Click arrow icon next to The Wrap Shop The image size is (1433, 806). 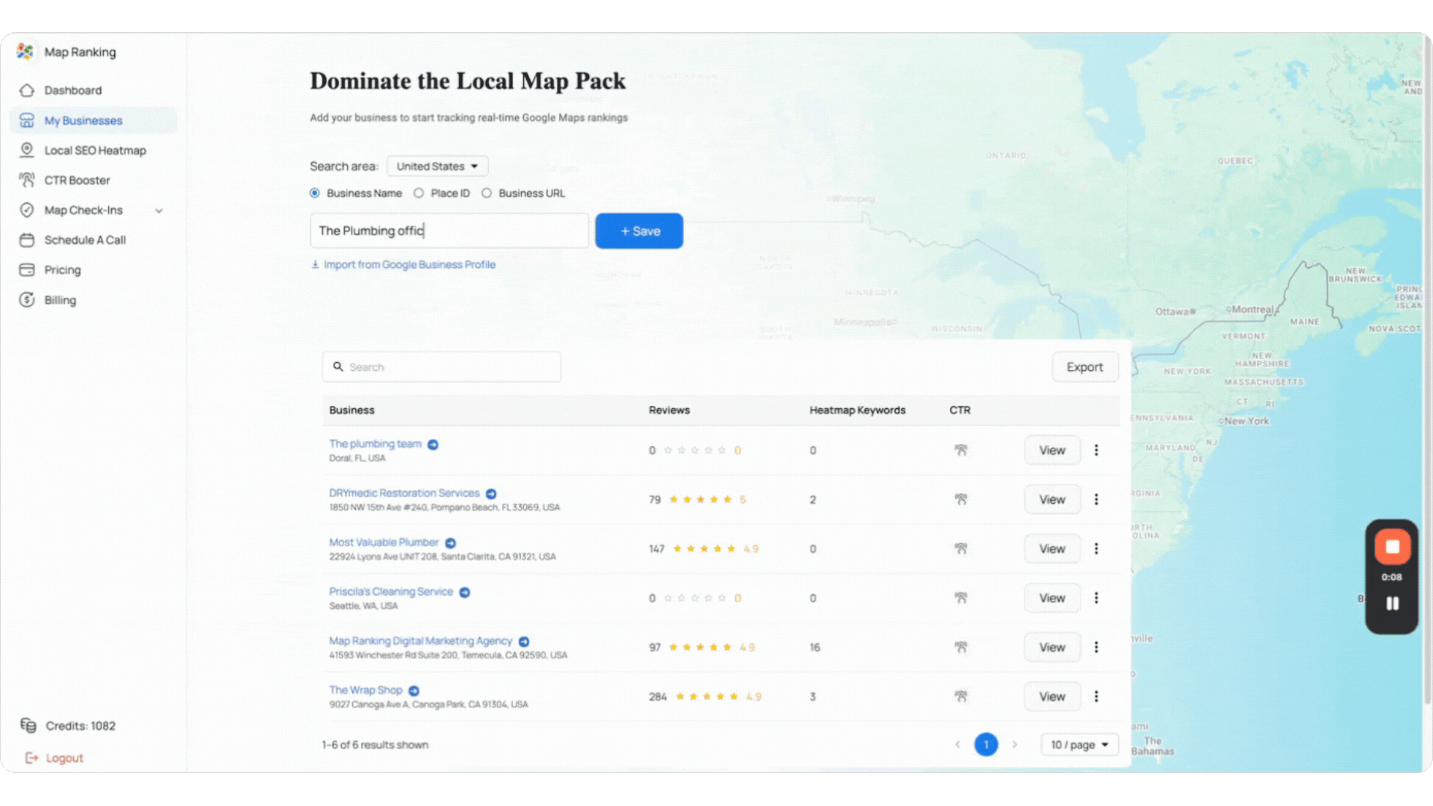pyautogui.click(x=414, y=690)
